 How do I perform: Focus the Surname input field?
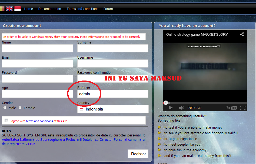(113, 48)
